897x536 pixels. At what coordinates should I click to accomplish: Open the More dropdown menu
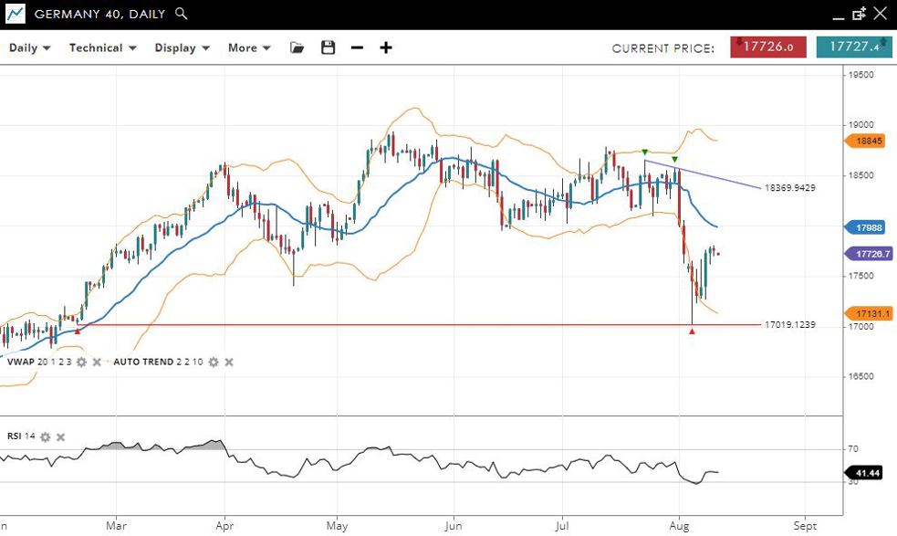tap(248, 47)
